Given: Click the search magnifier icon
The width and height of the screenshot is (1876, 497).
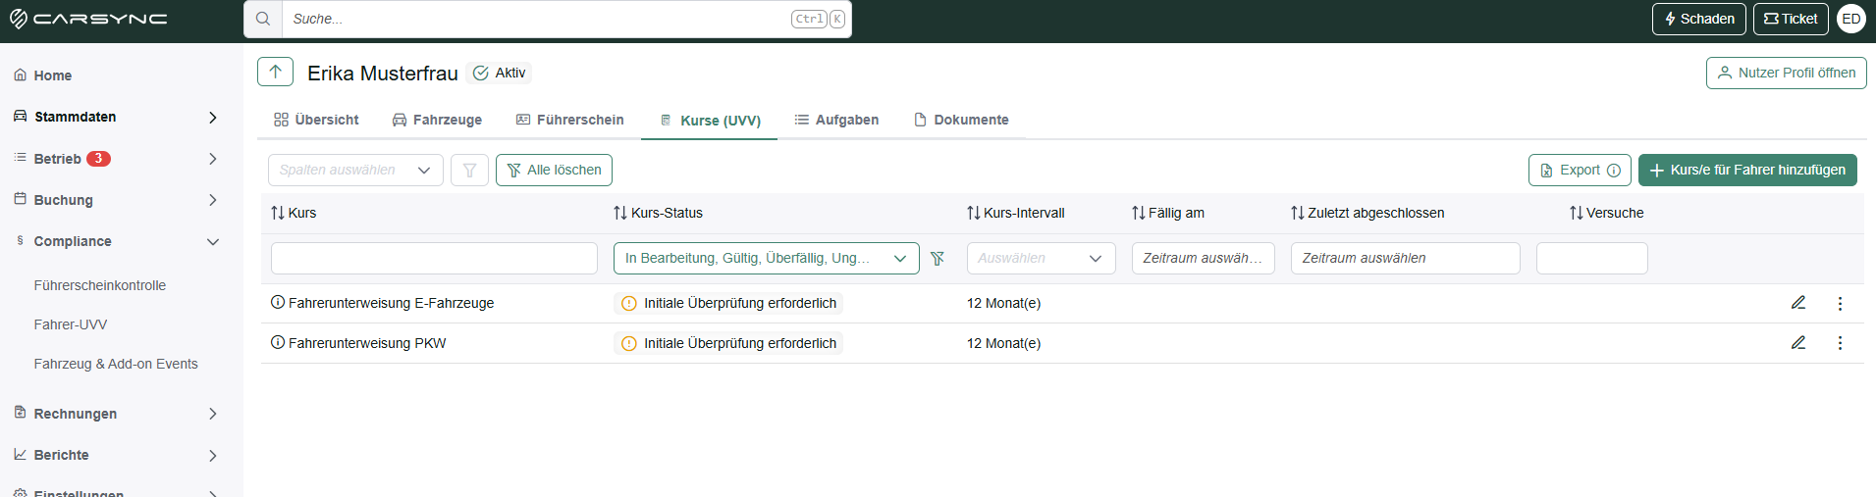Looking at the screenshot, I should pyautogui.click(x=263, y=19).
